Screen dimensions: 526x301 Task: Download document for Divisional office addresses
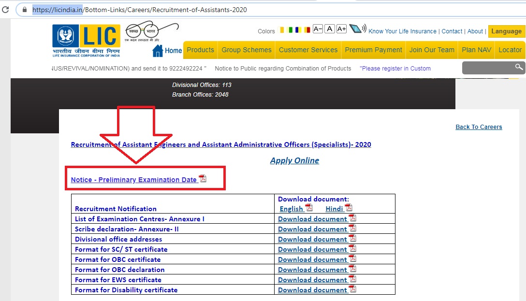click(x=312, y=239)
